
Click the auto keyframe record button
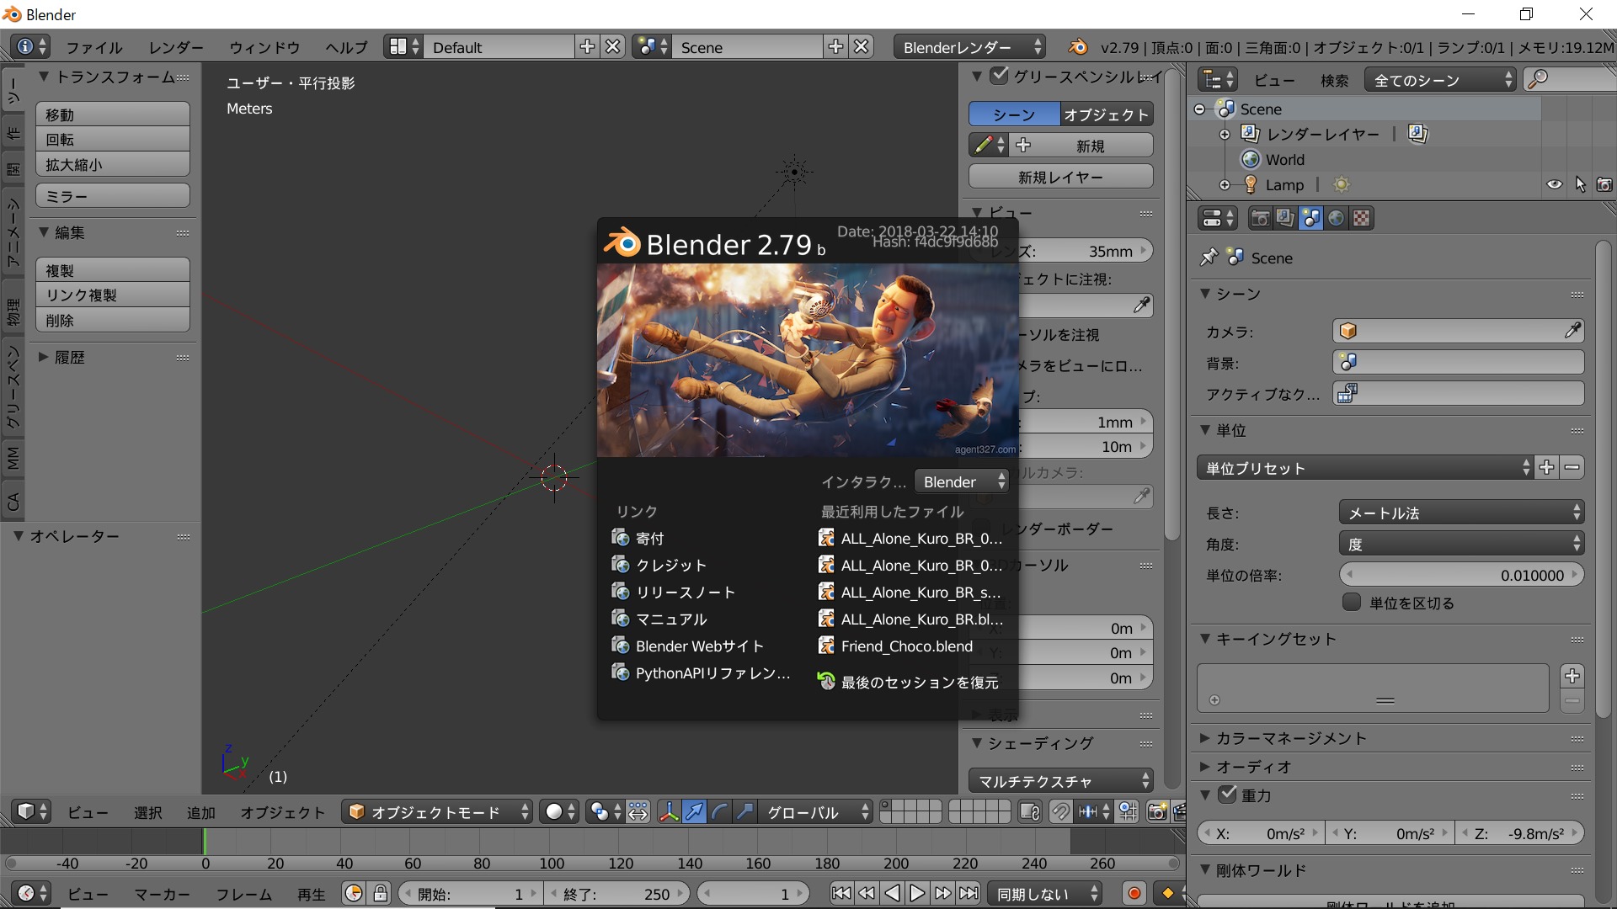click(1134, 893)
